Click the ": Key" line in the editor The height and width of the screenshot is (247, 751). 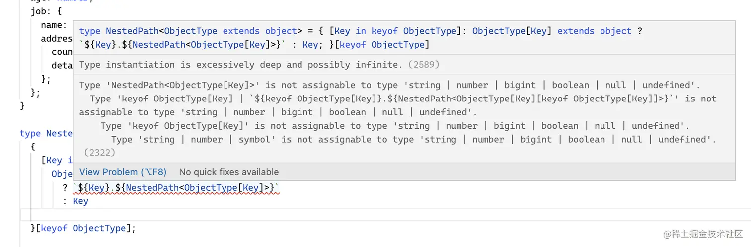point(76,201)
